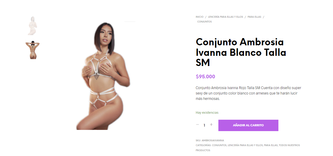The height and width of the screenshot is (156, 333).
Task: Open the Todos Nuestros Productos category
Action: click(248, 148)
